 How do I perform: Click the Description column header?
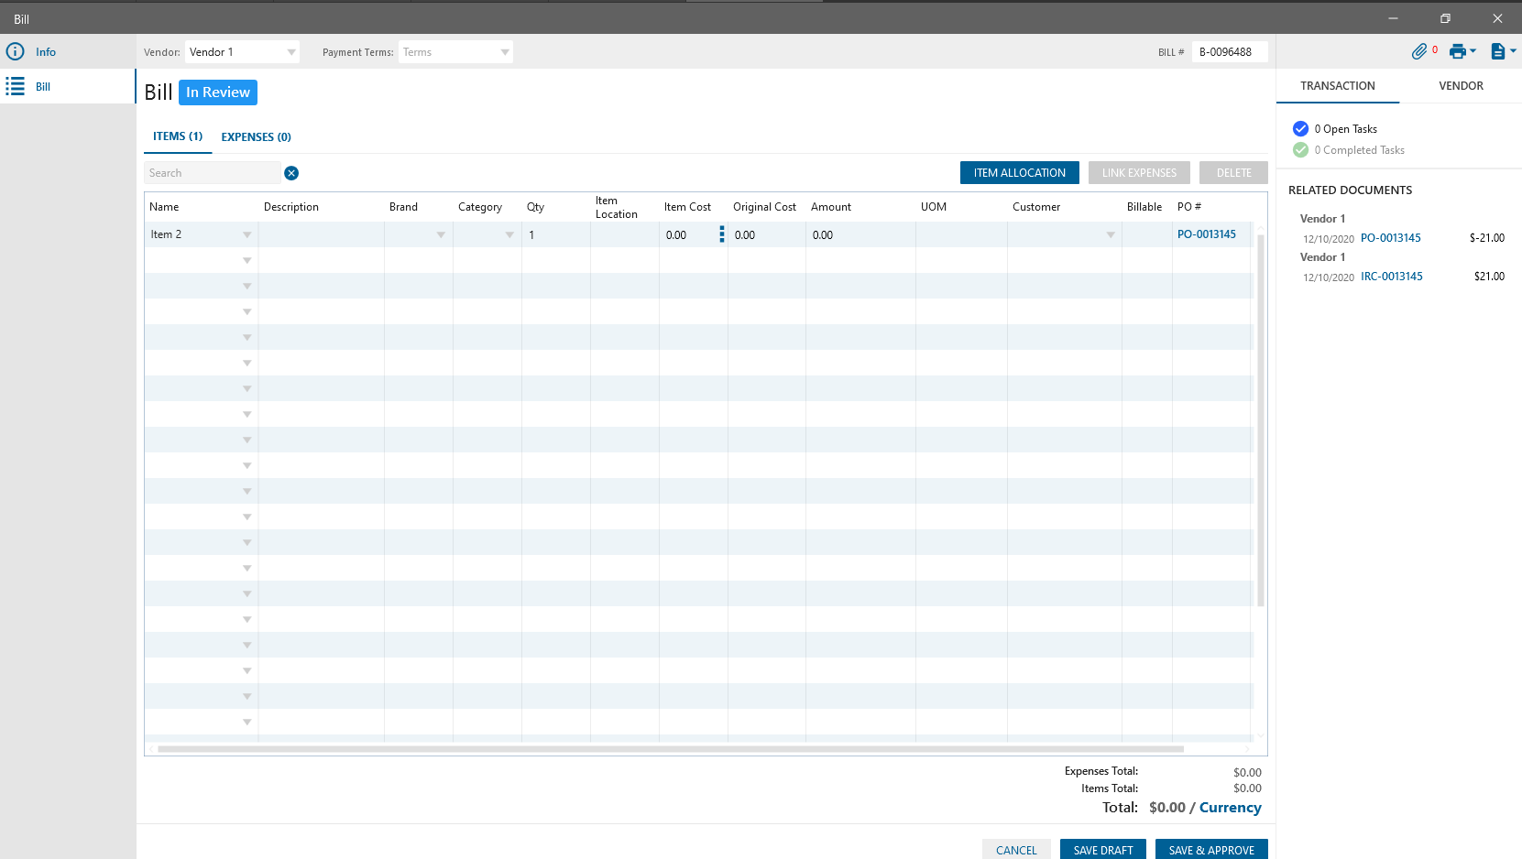click(x=291, y=207)
